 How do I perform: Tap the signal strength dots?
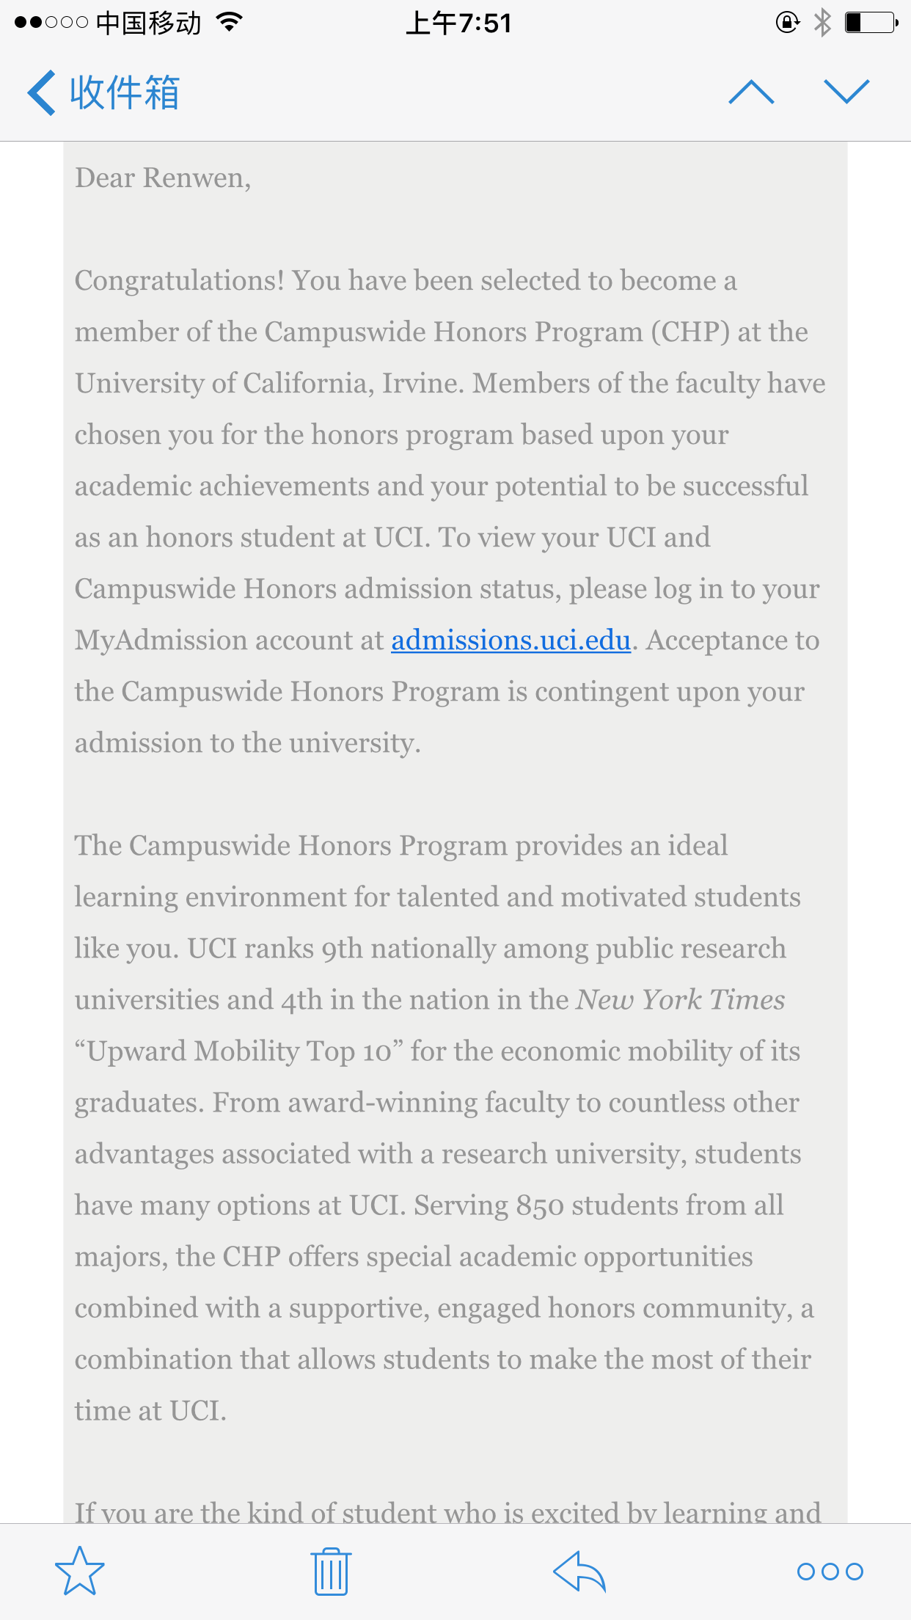tap(51, 23)
